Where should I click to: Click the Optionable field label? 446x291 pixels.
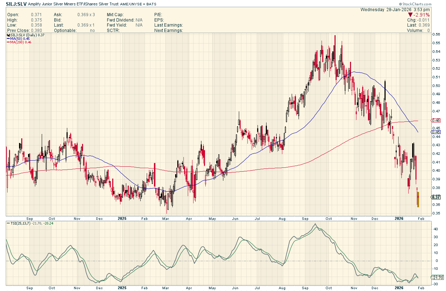pos(65,31)
